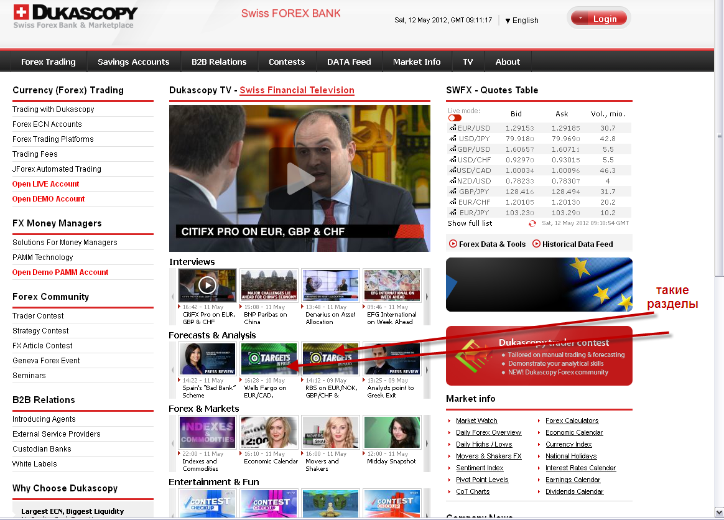
Task: Advance the Interviews carousel to the right
Action: point(427,297)
